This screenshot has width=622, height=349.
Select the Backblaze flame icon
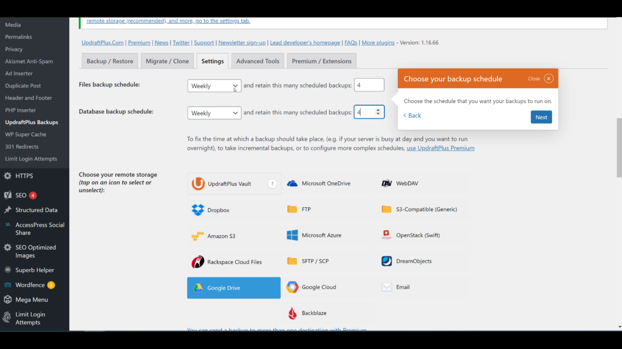coord(292,313)
